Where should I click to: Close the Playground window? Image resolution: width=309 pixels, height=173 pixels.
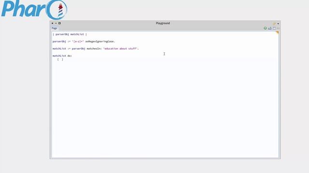[53, 23]
